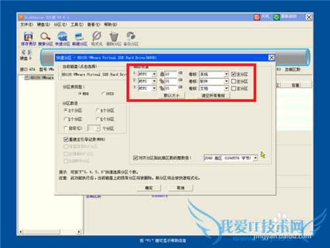The height and width of the screenshot is (248, 330).
Task: Open the 2048 sectors alignment dropdown
Action: pyautogui.click(x=255, y=158)
